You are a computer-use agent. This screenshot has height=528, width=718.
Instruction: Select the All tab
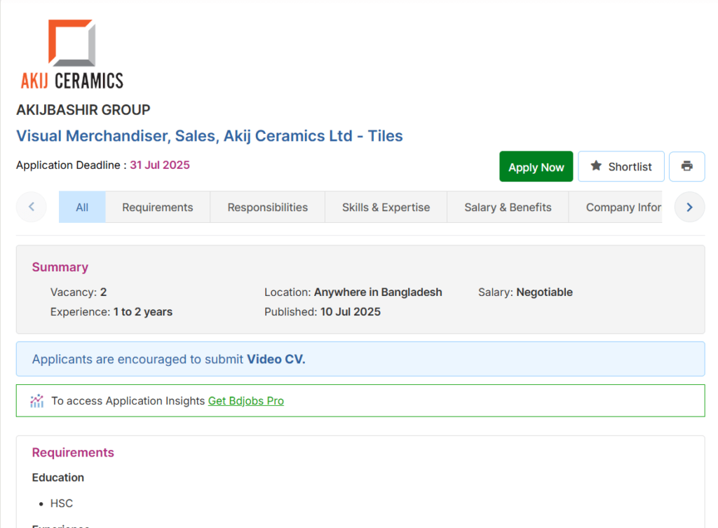click(82, 207)
